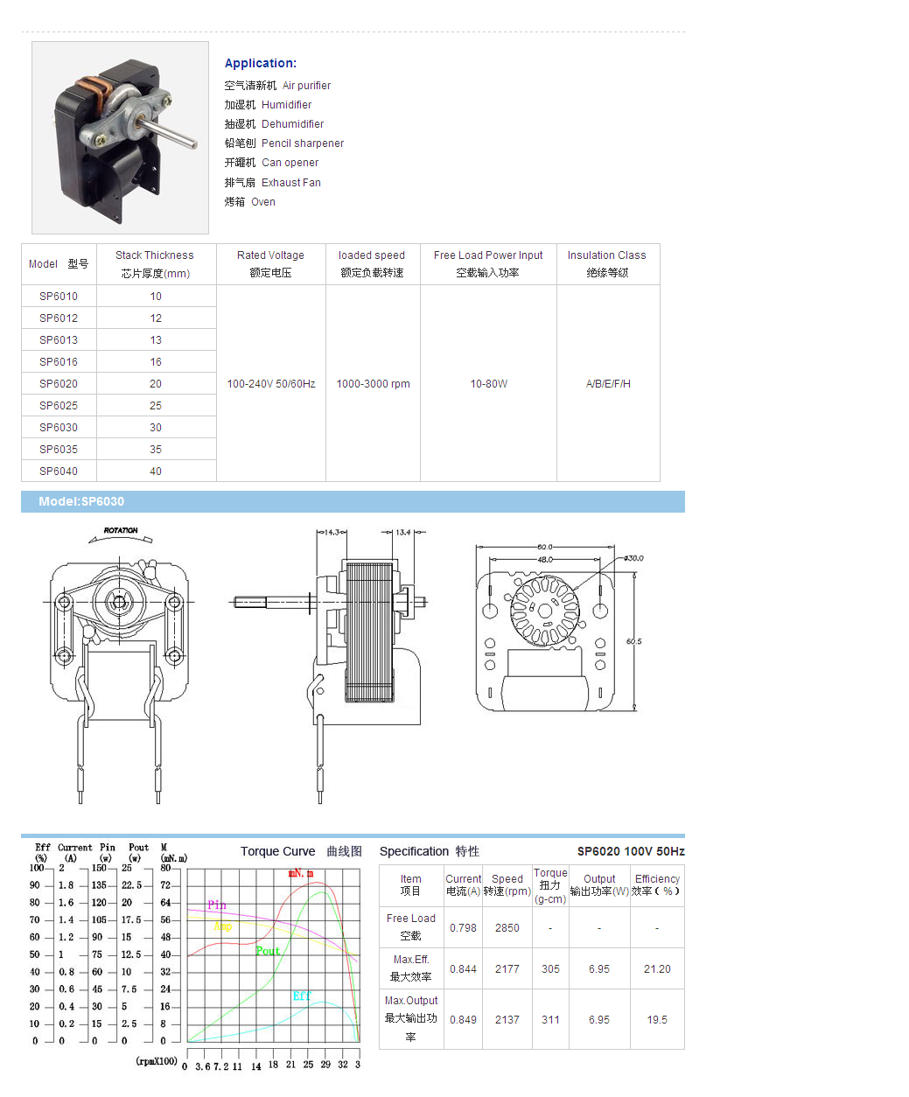Select model SP6040 in the table
909x1097 pixels.
[59, 472]
